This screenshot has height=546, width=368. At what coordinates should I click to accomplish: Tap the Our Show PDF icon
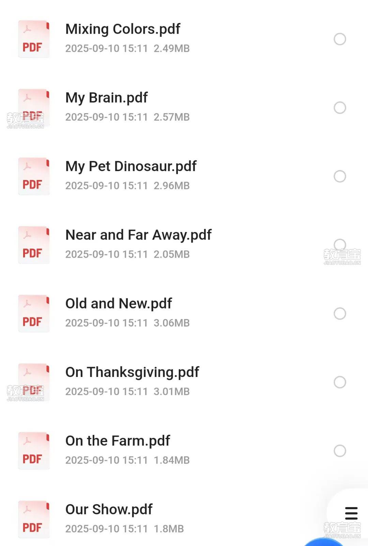(x=34, y=519)
